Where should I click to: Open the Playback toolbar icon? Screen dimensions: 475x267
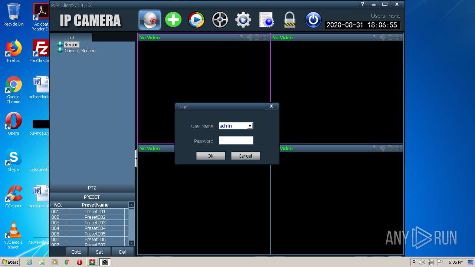(196, 20)
